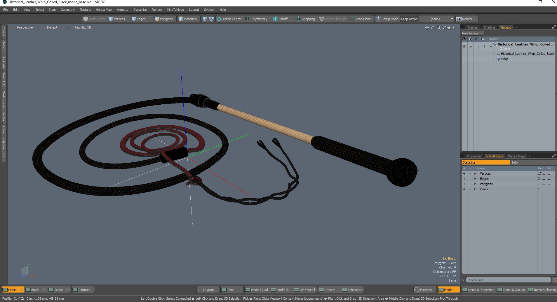Open the Drop Action (none) dropdown
This screenshot has height=302, width=557.
(437, 19)
